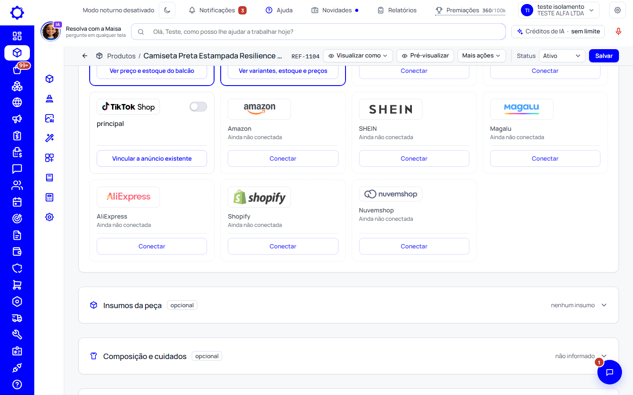Open Notificações bell

click(x=217, y=10)
